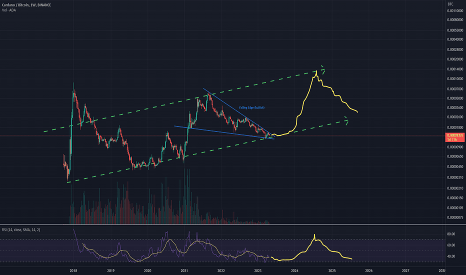
Task: Click the 0.00005000 price axis label
Action: coord(455,98)
